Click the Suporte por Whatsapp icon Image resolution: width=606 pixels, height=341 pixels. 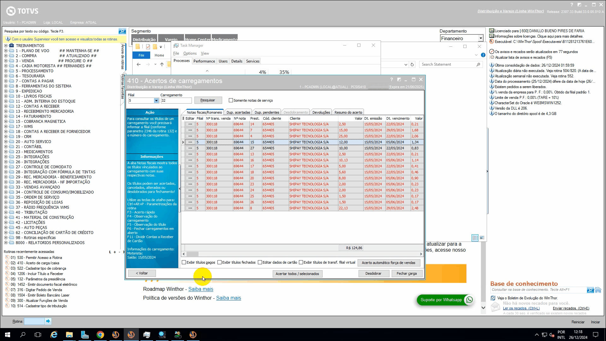point(469,300)
